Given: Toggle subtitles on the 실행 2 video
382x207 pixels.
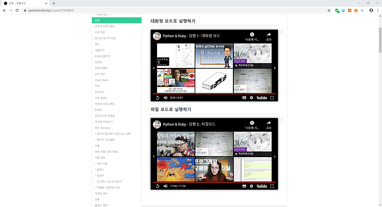Looking at the screenshot, I should tap(244, 186).
